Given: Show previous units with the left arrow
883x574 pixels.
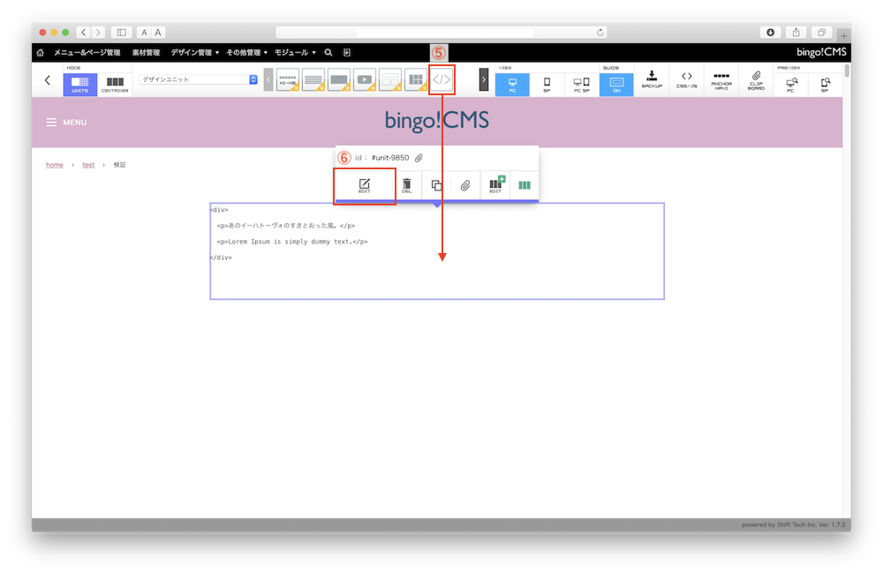Looking at the screenshot, I should click(268, 80).
